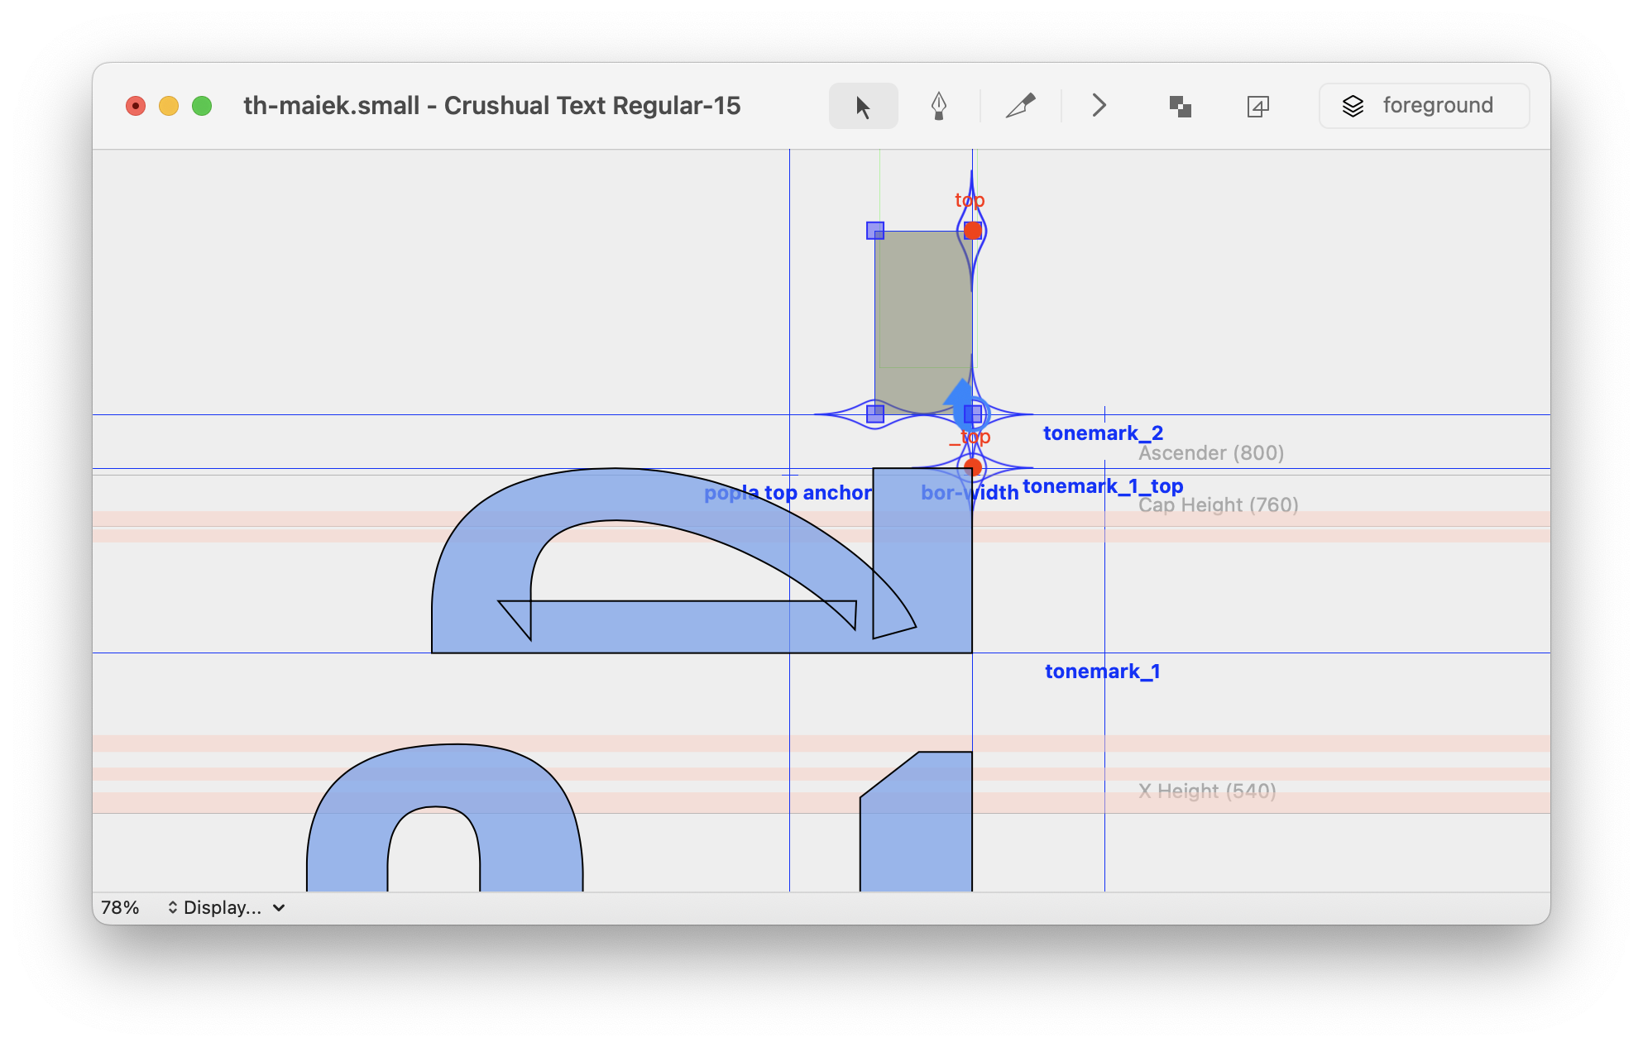Select the arrow editing tool

[863, 106]
